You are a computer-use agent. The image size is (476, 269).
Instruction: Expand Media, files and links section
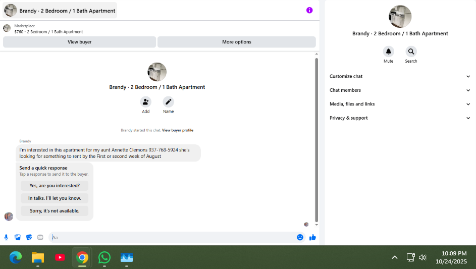[400, 104]
